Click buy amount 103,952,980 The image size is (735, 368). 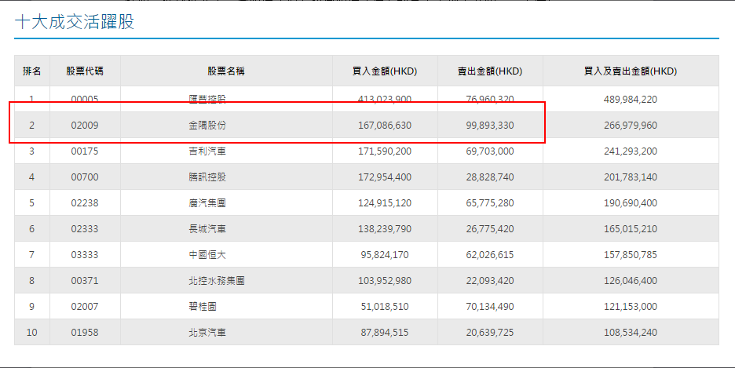coord(385,280)
